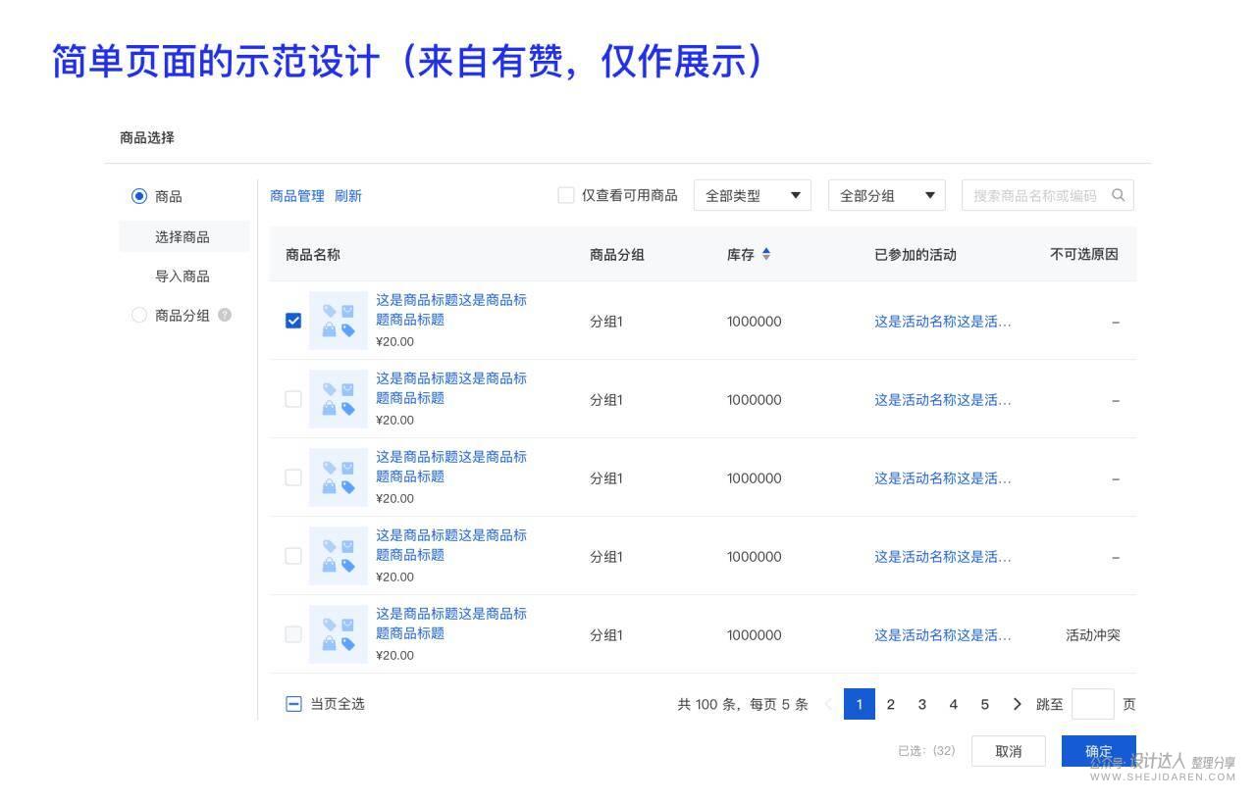Viewport: 1256px width, 802px height.
Task: Click the 商品名称 column header
Action: [313, 255]
